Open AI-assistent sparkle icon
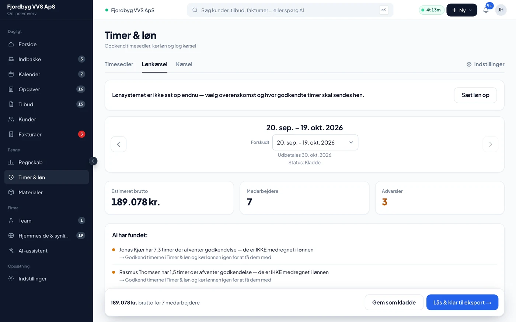 (x=11, y=251)
